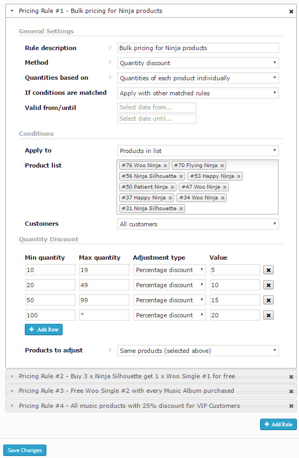Delete the 100+ quantity discount row

pyautogui.click(x=268, y=315)
